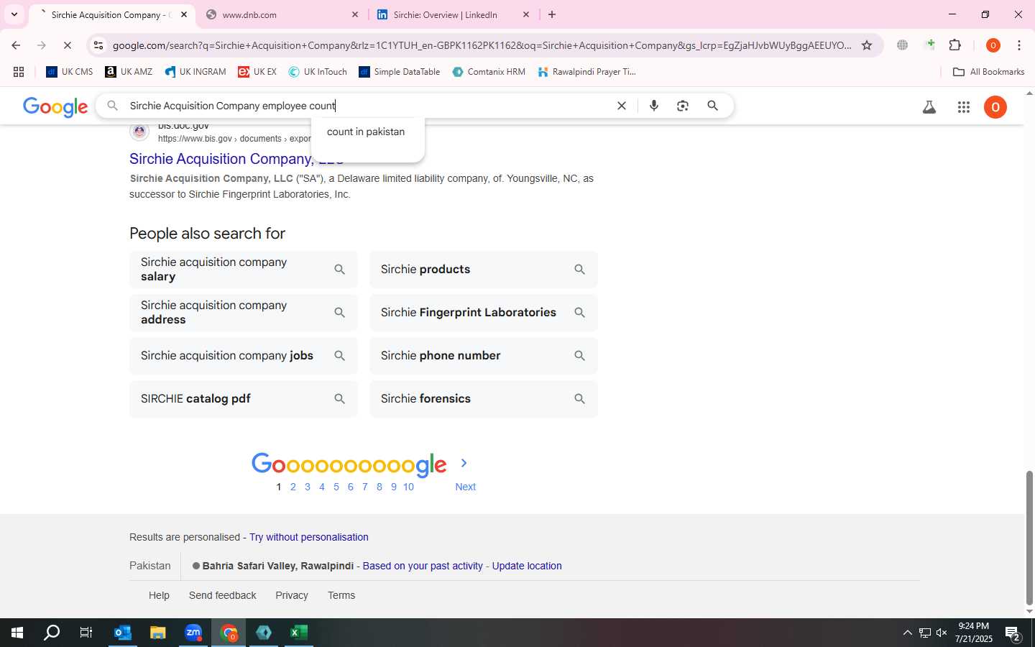Screen dimensions: 1035x647
Task: Search 'Sirchie acquisition company salary'
Action: click(x=243, y=270)
